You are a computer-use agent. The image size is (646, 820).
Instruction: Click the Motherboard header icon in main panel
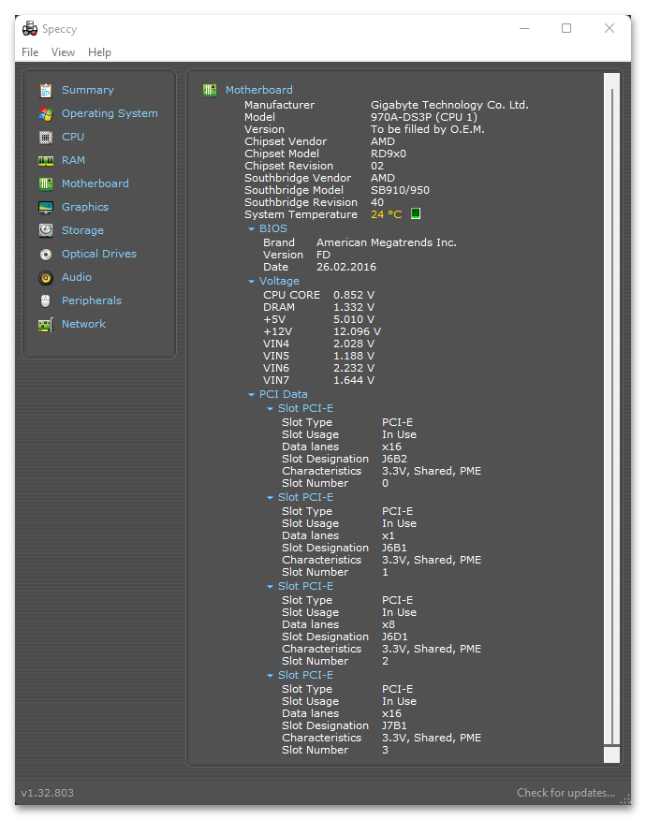pos(210,91)
